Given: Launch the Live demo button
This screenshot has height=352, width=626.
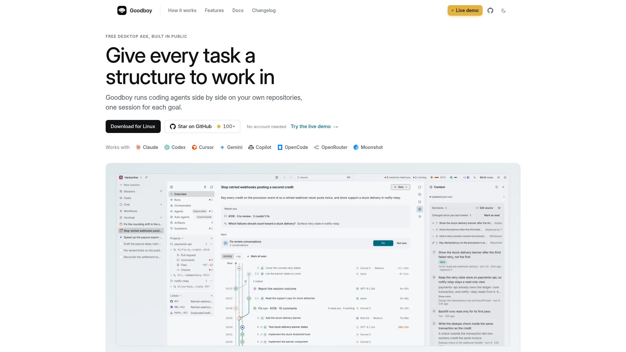Looking at the screenshot, I should [x=465, y=10].
